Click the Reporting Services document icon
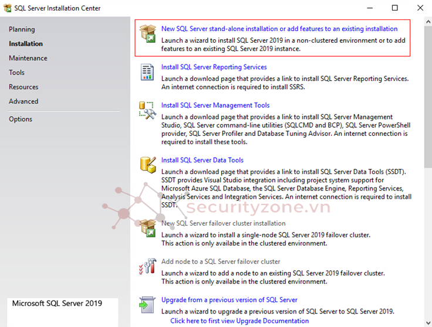 147,73
